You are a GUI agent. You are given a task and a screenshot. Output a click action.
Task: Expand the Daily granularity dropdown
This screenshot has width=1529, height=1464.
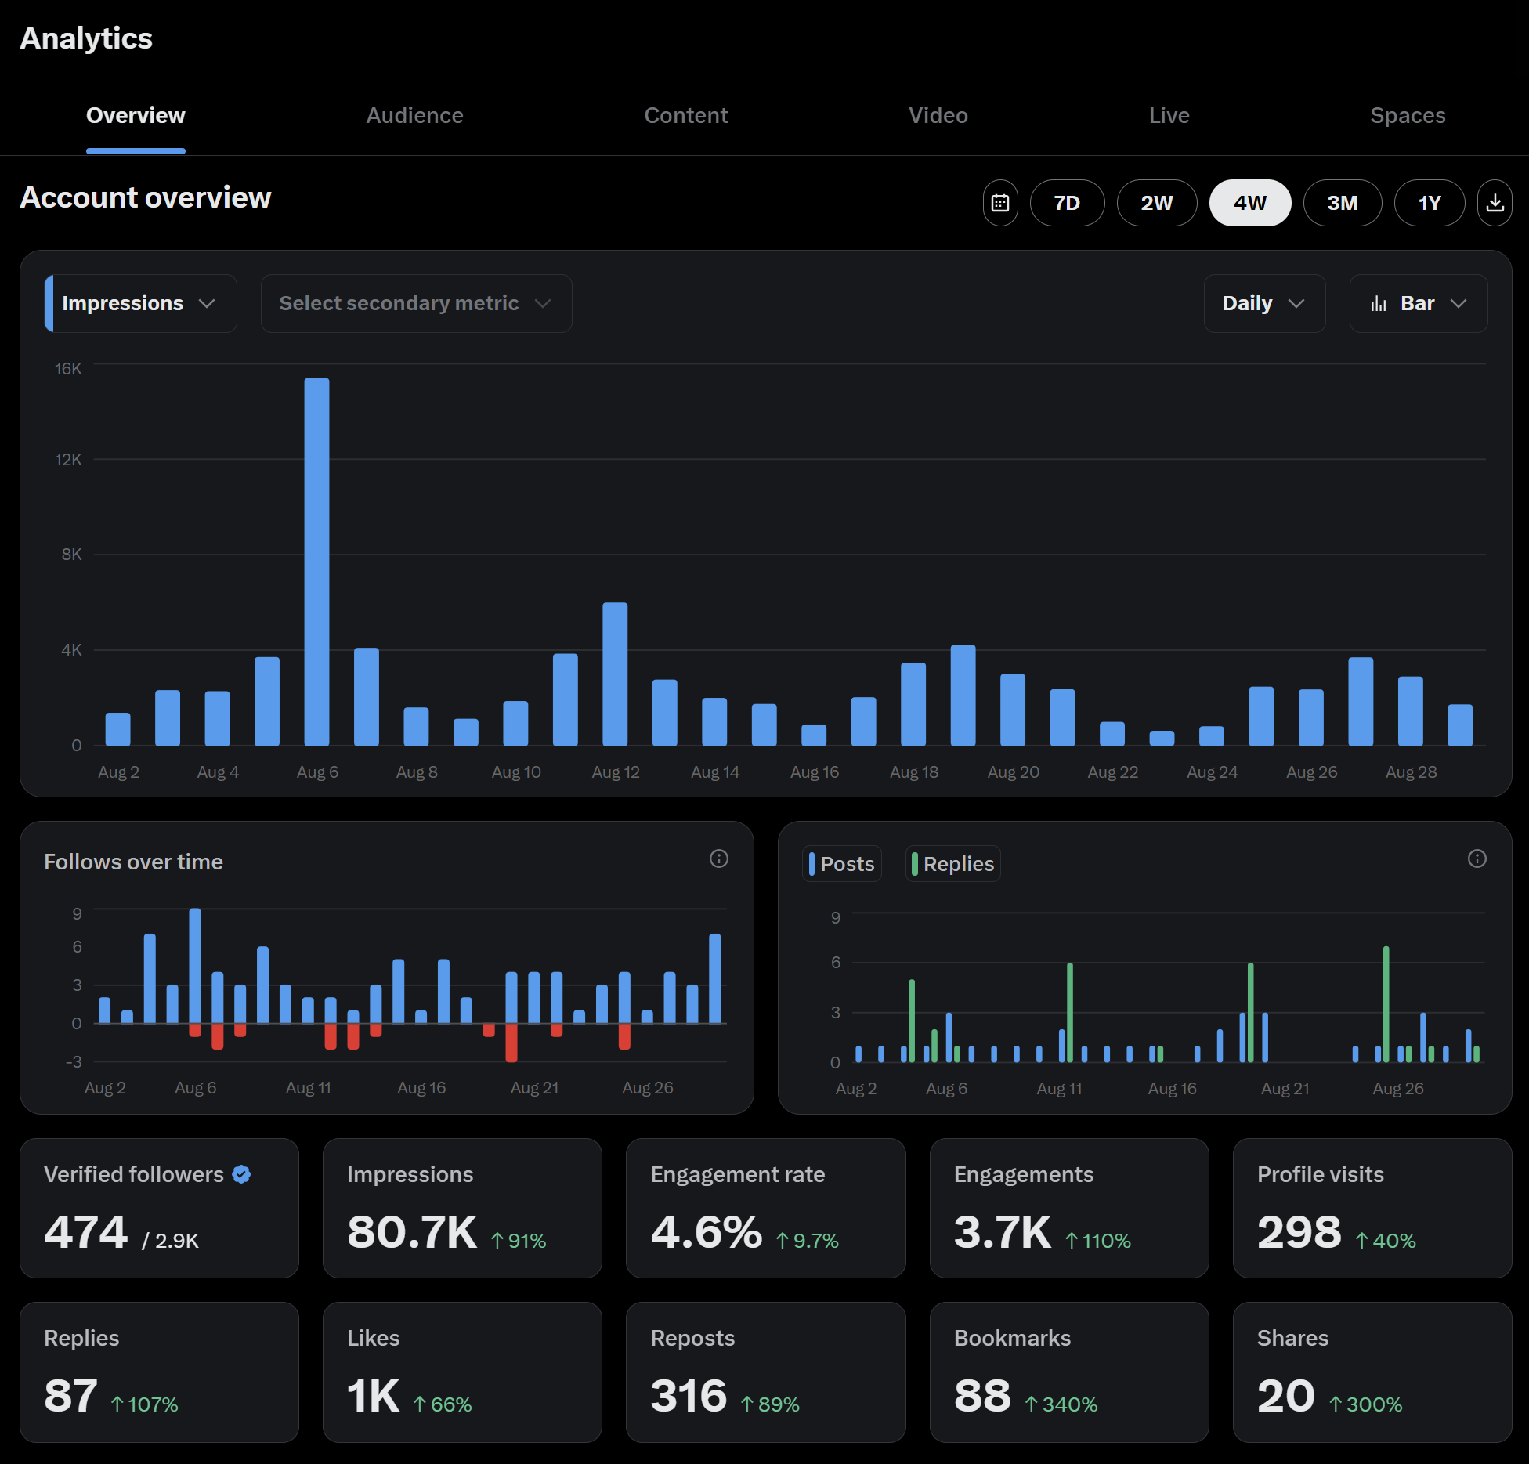(x=1263, y=303)
